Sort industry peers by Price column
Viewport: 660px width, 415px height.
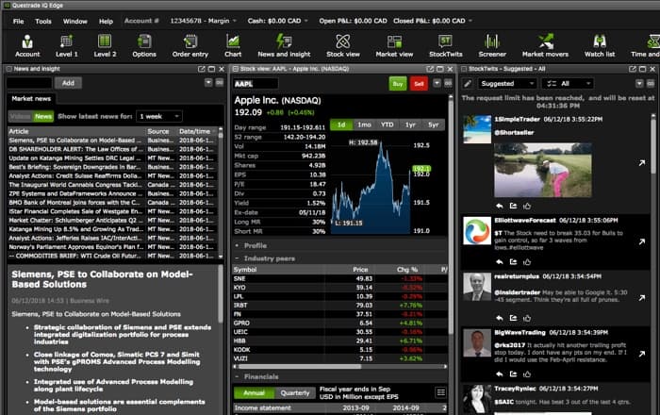click(x=350, y=270)
